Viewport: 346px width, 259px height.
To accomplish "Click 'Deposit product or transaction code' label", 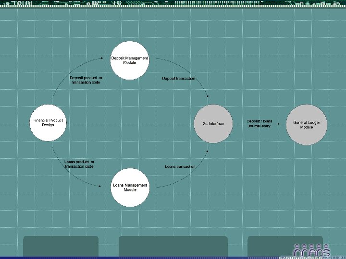I will [86, 80].
